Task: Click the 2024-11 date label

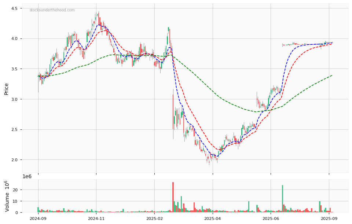Action: 96,219
